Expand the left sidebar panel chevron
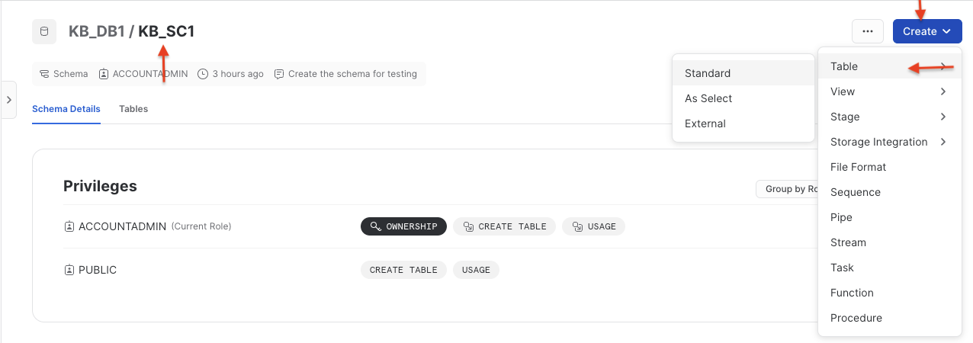 (x=8, y=100)
